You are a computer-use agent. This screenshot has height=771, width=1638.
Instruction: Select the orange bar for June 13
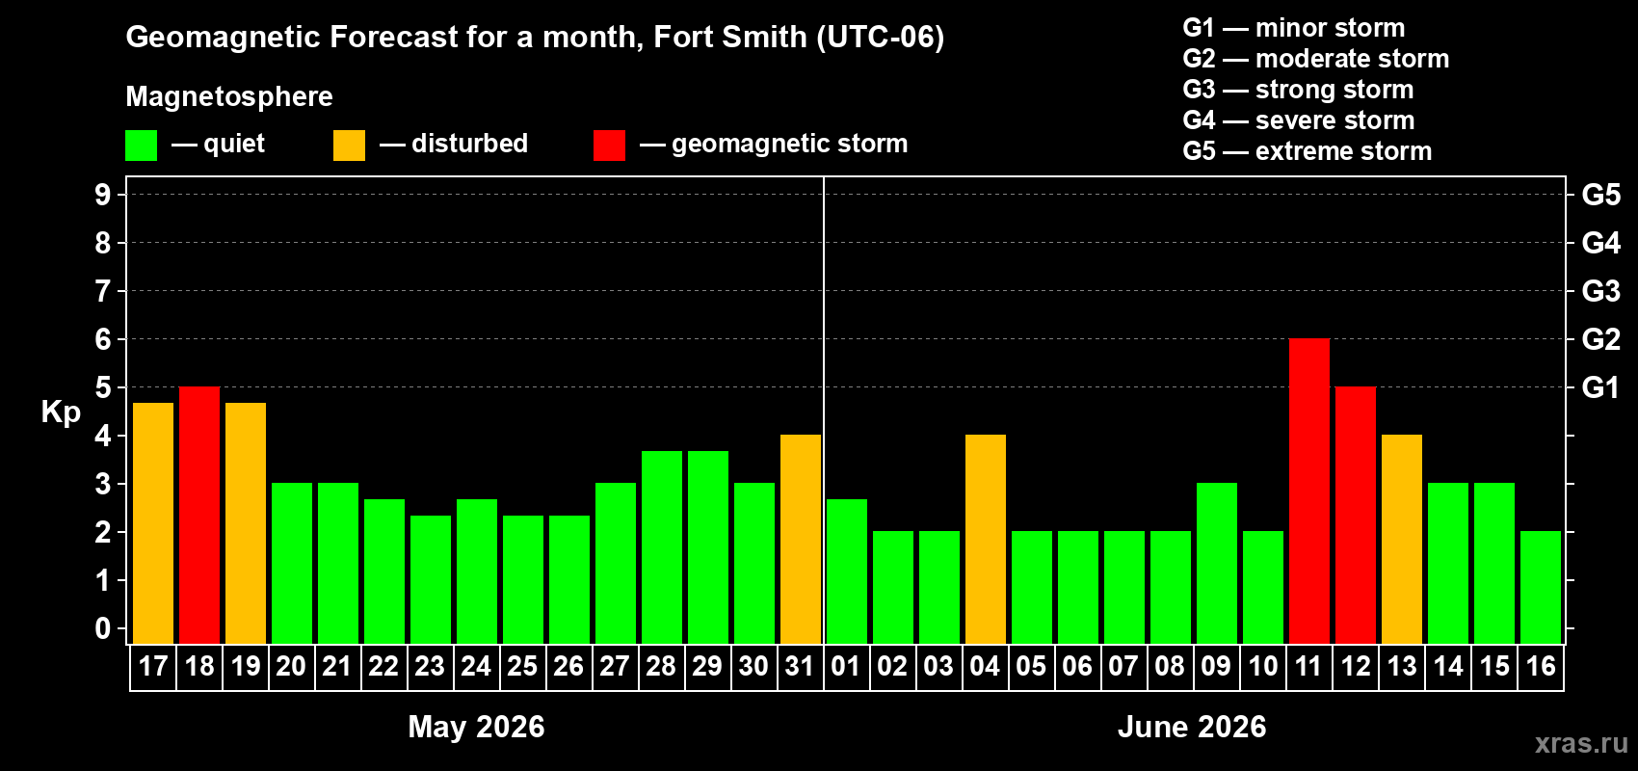tap(1402, 539)
